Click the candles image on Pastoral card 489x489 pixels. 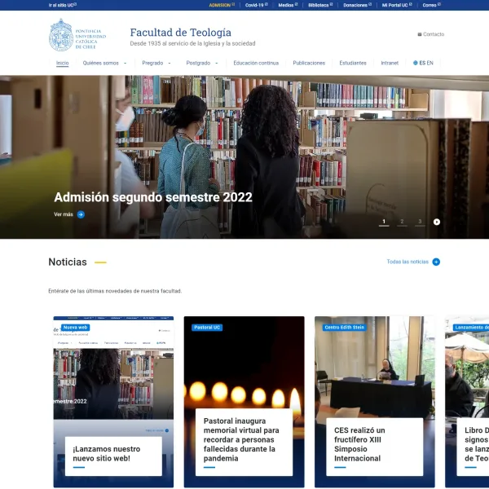[244, 363]
